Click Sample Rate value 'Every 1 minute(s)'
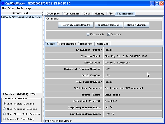Image resolution: width=165 pixels, height=124 pixels. (117, 63)
